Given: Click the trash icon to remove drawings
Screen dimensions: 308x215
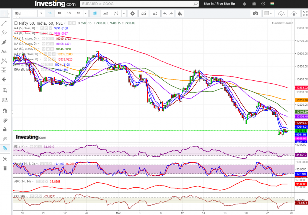Looking at the screenshot, I should point(5,168).
